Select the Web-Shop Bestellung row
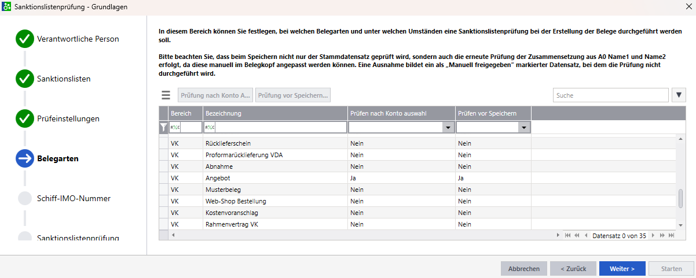Image resolution: width=696 pixels, height=278 pixels. (x=418, y=201)
